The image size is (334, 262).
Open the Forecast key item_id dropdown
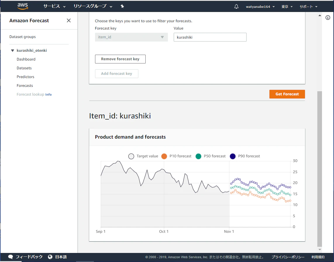pos(131,37)
